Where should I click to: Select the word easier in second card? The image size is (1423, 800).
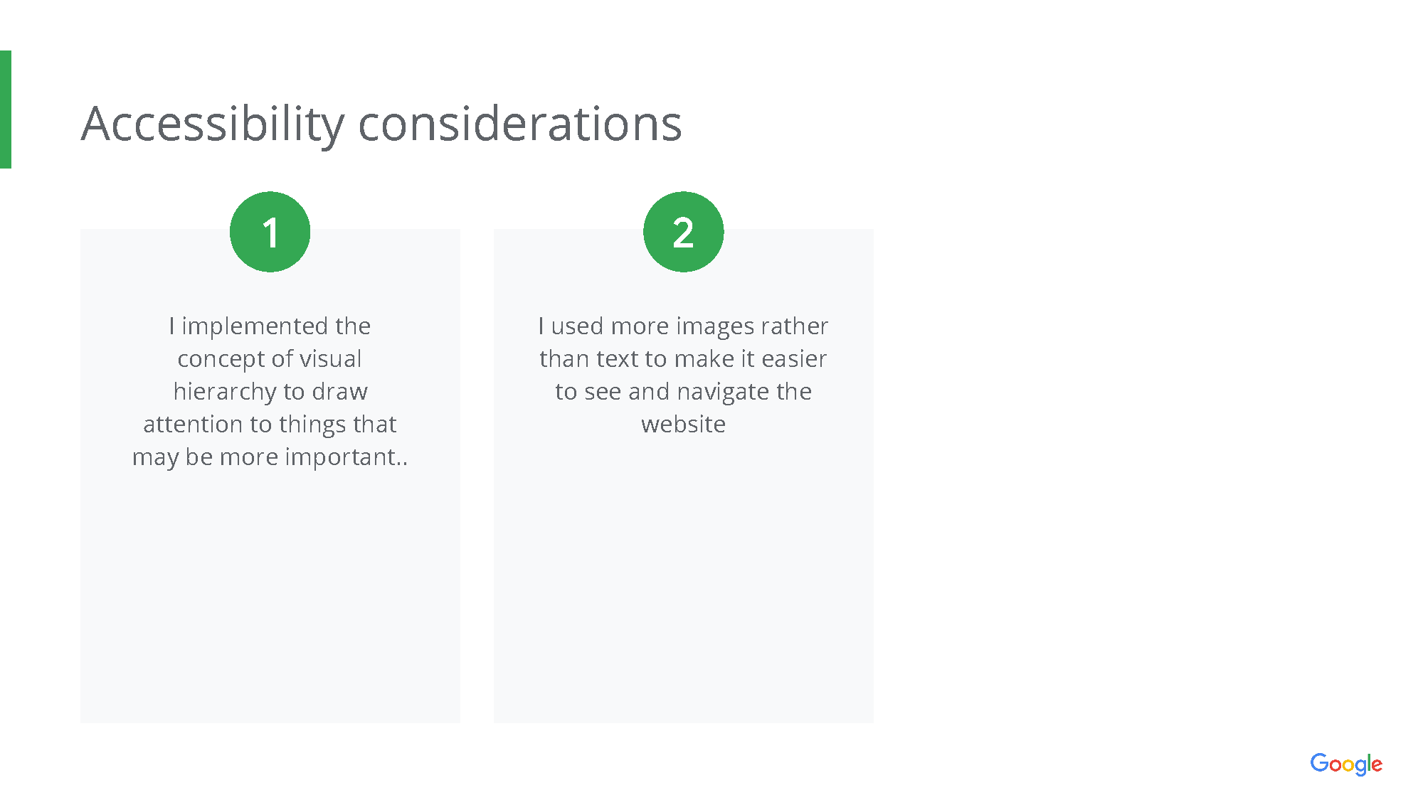click(794, 359)
